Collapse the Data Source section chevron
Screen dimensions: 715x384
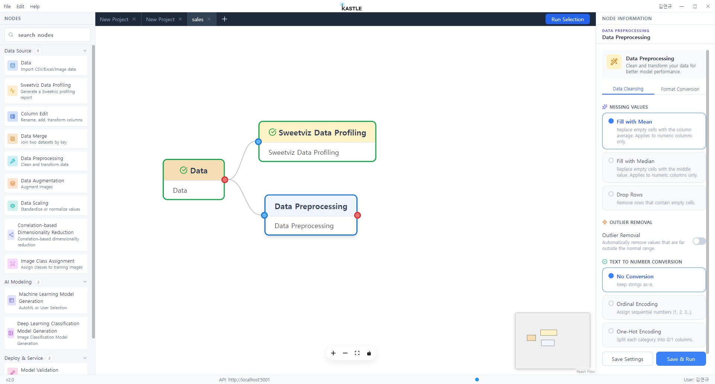[85, 51]
